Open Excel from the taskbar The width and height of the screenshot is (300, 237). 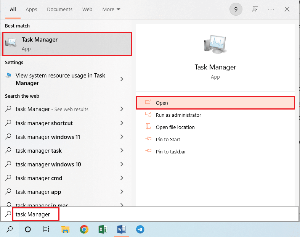tap(103, 229)
